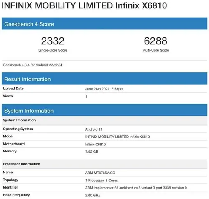Screen dimensions: 209x199
Task: Click the 'Upload Date' row label
Action: [13, 88]
